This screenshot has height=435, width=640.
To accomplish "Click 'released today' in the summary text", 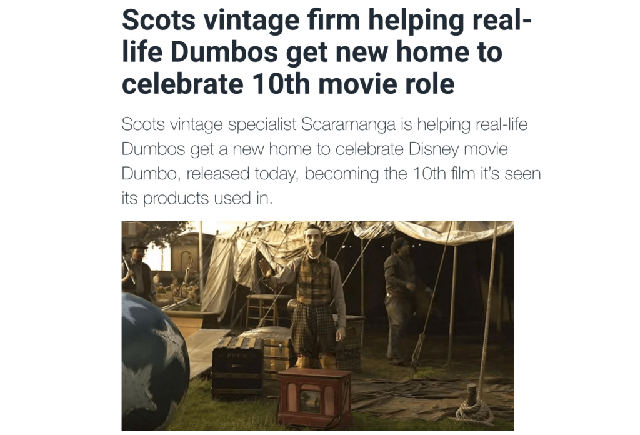I will pyautogui.click(x=242, y=174).
